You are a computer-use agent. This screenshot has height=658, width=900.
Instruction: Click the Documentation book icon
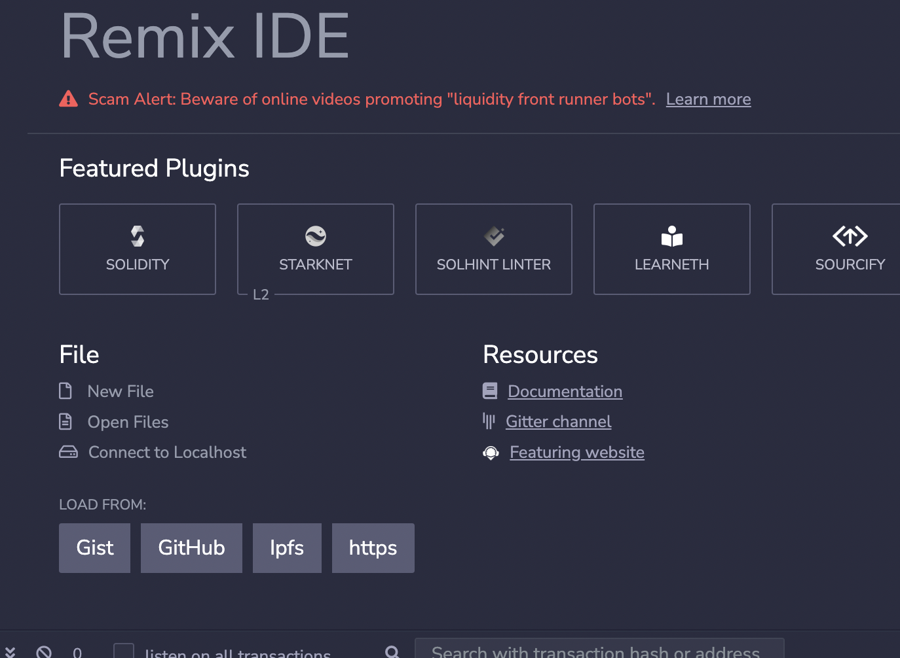pos(490,391)
